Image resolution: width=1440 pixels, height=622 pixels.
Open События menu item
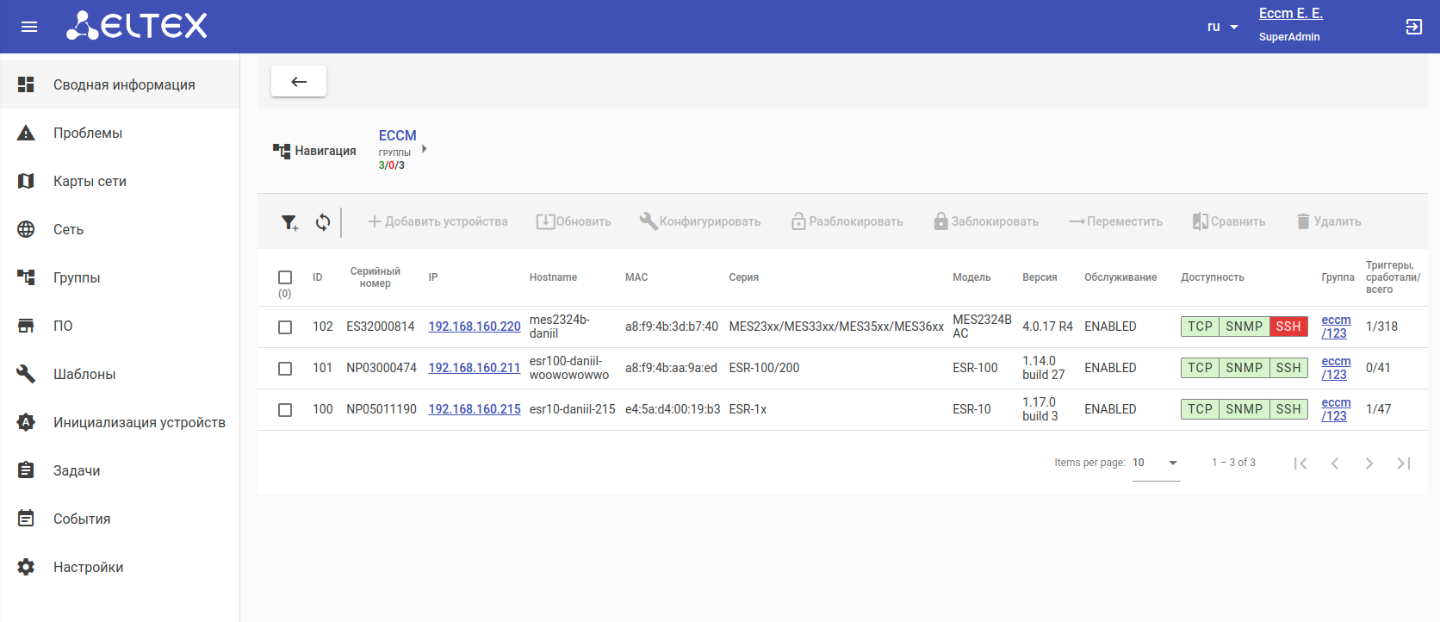coord(120,519)
